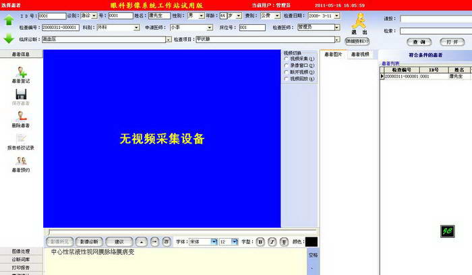Click the 患者登记 patient registration icon
The width and height of the screenshot is (472, 275).
tap(21, 72)
